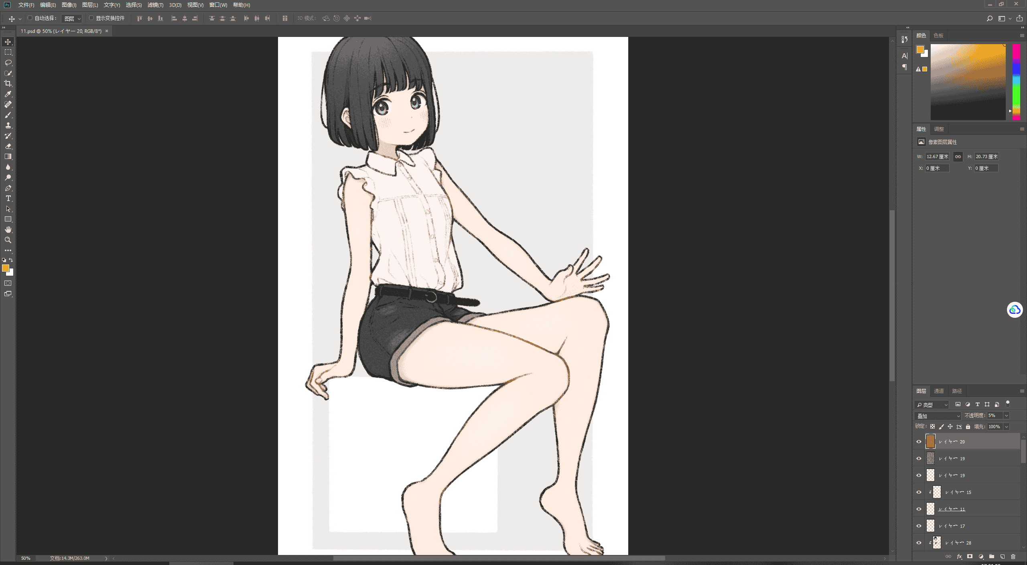Select the Move tool in toolbox

(x=8, y=42)
